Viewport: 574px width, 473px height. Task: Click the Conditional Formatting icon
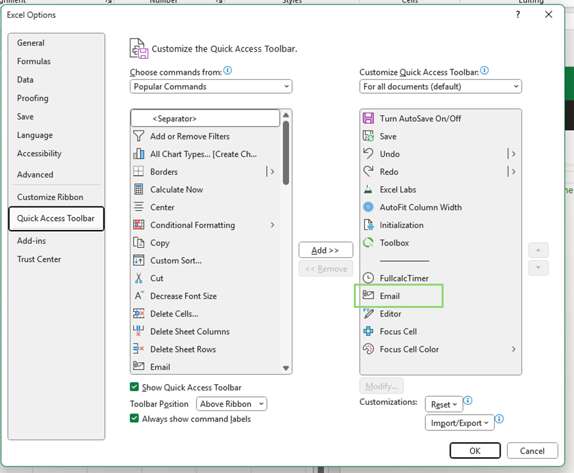point(138,225)
